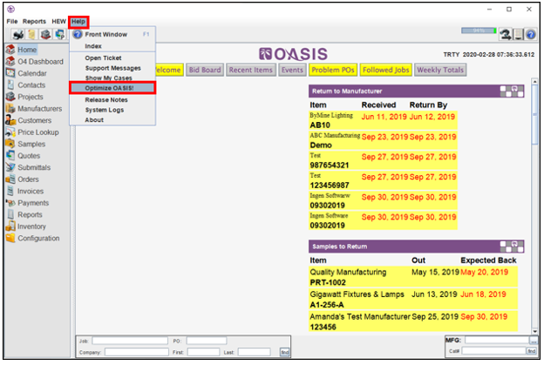Click the Samples icon in the sidebar
The height and width of the screenshot is (365, 544).
[10, 144]
